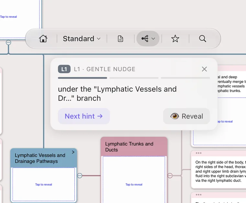Expand Lymphatic Vessels and Drainage Pathways chevron
The height and width of the screenshot is (203, 246).
coord(73,152)
